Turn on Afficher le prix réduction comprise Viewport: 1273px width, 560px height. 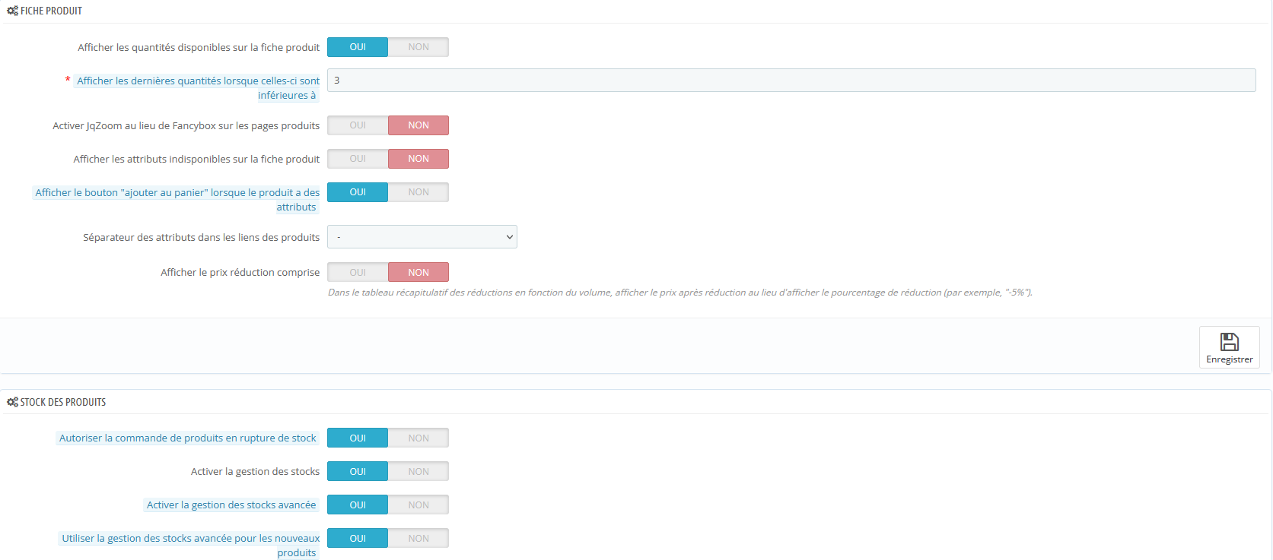(x=358, y=272)
